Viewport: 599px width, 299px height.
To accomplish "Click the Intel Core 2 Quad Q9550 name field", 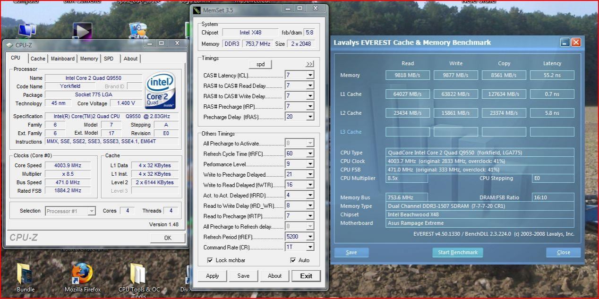I will coord(93,78).
